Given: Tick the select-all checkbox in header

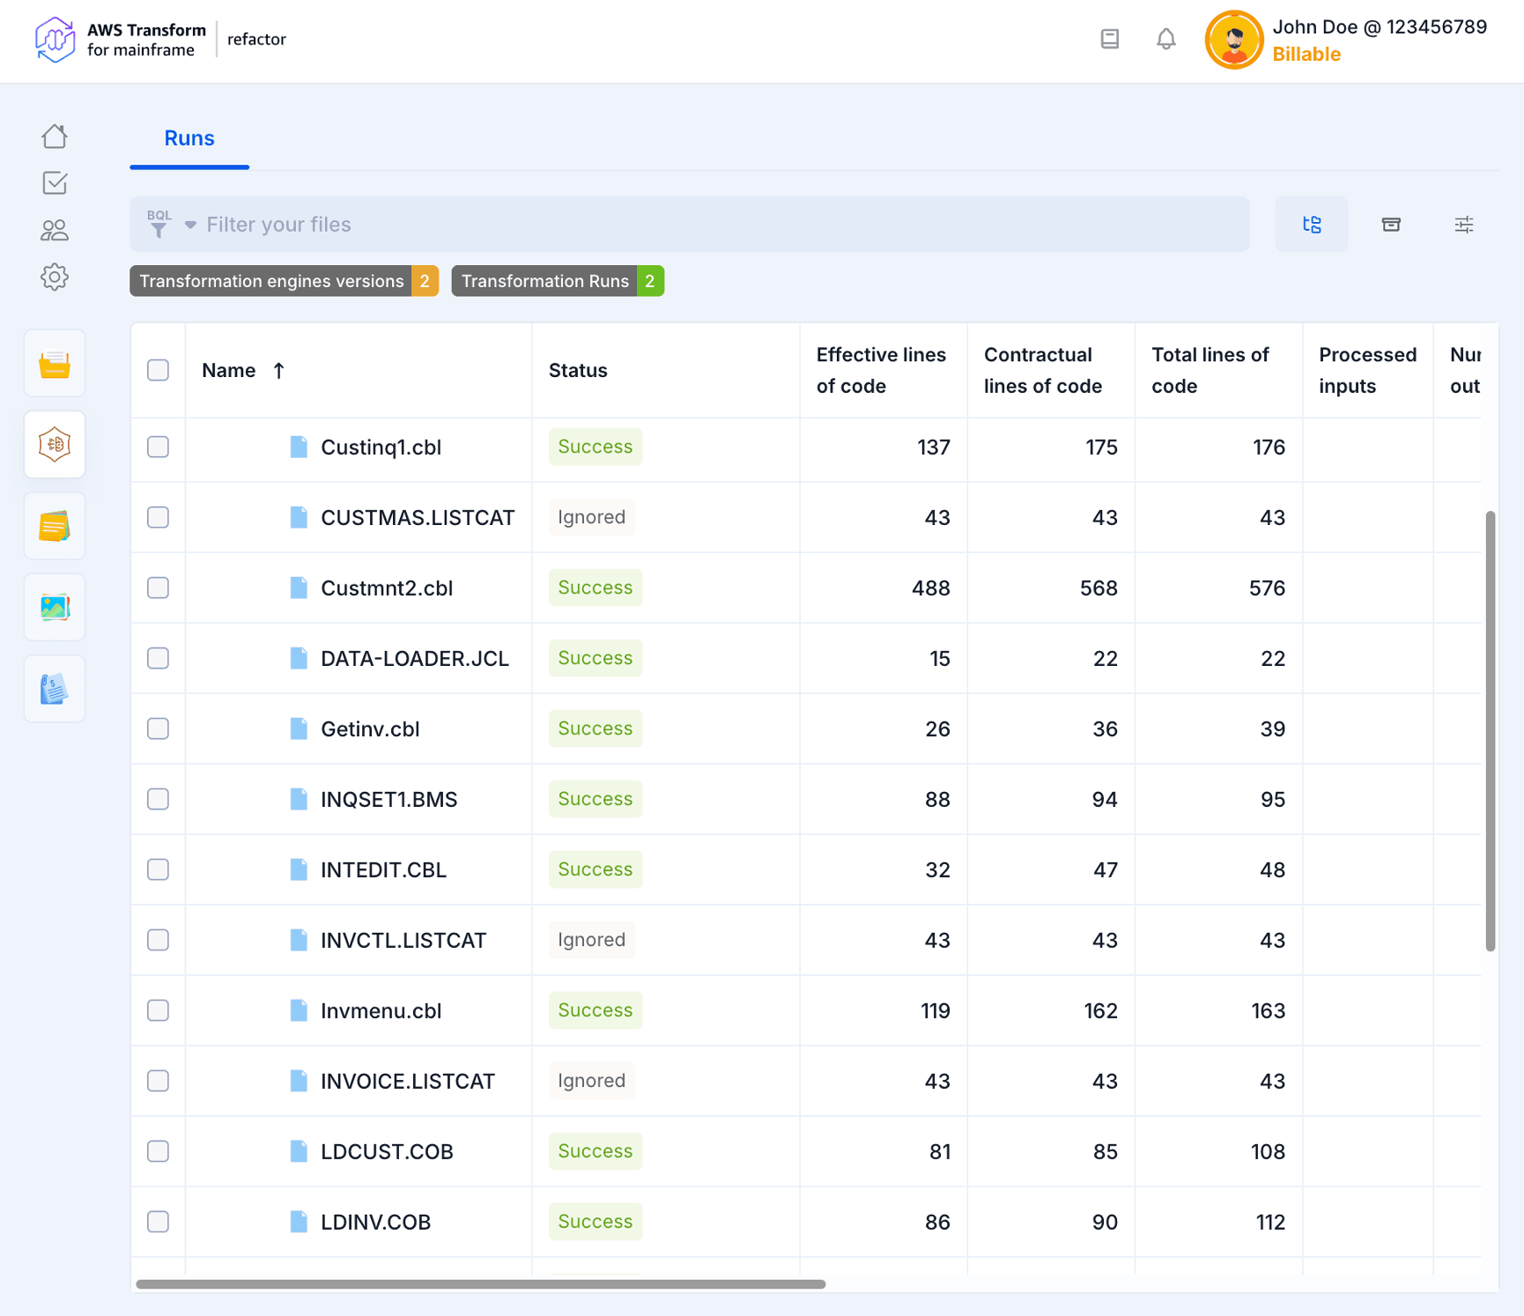Looking at the screenshot, I should pyautogui.click(x=159, y=371).
